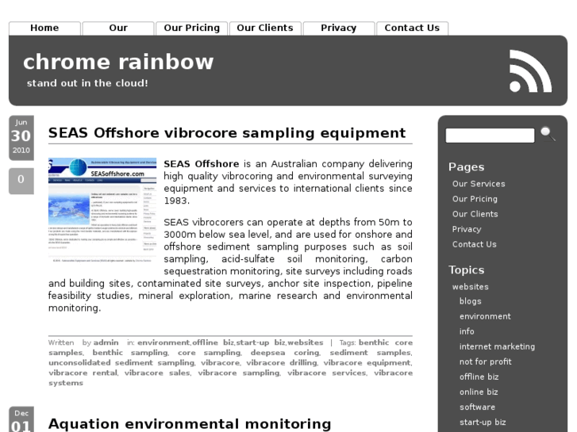
Task: Open the vibracore rental tag
Action: click(83, 373)
